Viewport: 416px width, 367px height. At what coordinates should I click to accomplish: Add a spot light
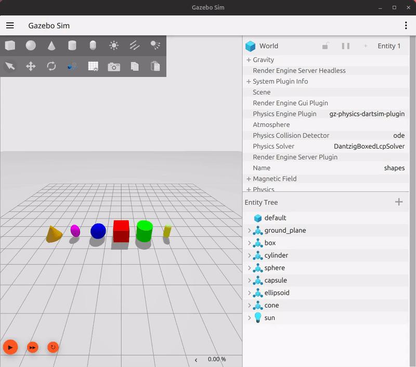(155, 45)
